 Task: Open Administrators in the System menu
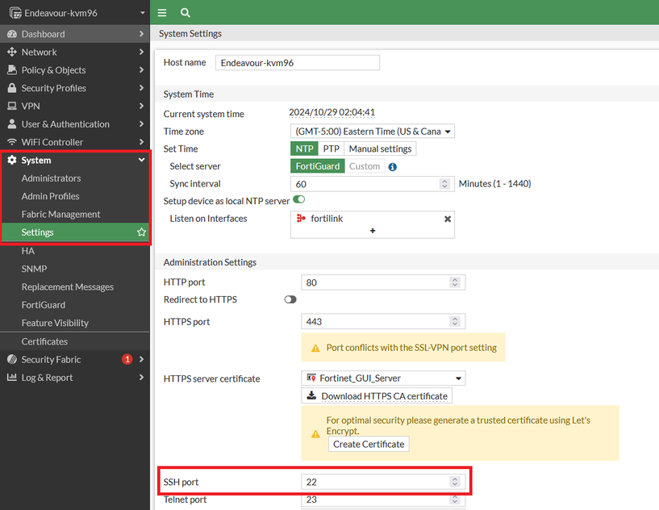pyautogui.click(x=51, y=178)
